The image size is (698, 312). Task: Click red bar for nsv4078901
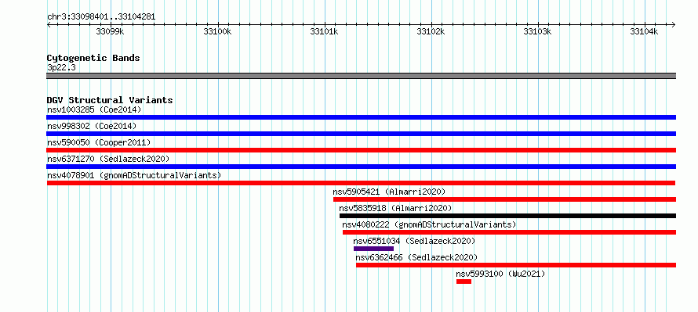coord(361,183)
